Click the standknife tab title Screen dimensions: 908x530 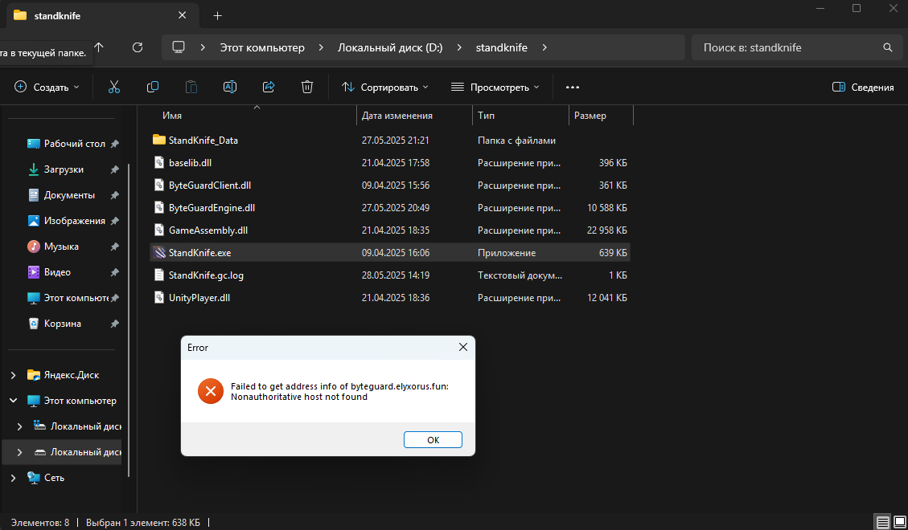click(x=57, y=15)
